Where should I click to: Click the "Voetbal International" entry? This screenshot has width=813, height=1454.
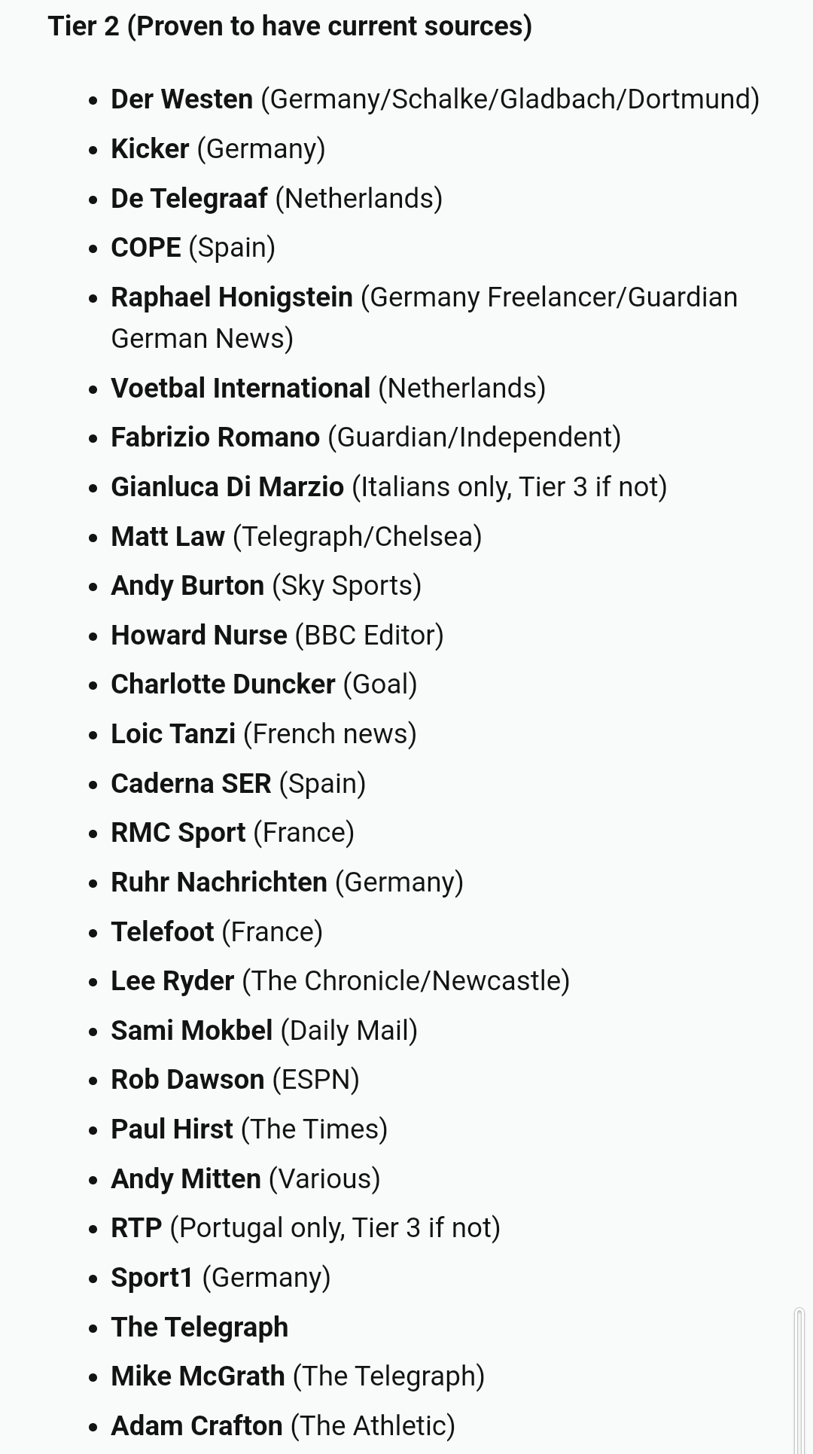point(240,389)
